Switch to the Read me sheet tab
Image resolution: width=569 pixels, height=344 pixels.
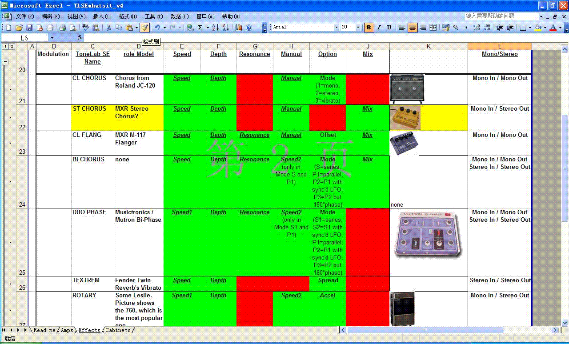pyautogui.click(x=44, y=330)
